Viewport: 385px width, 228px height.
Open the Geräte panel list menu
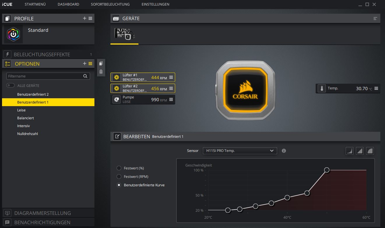click(x=375, y=18)
